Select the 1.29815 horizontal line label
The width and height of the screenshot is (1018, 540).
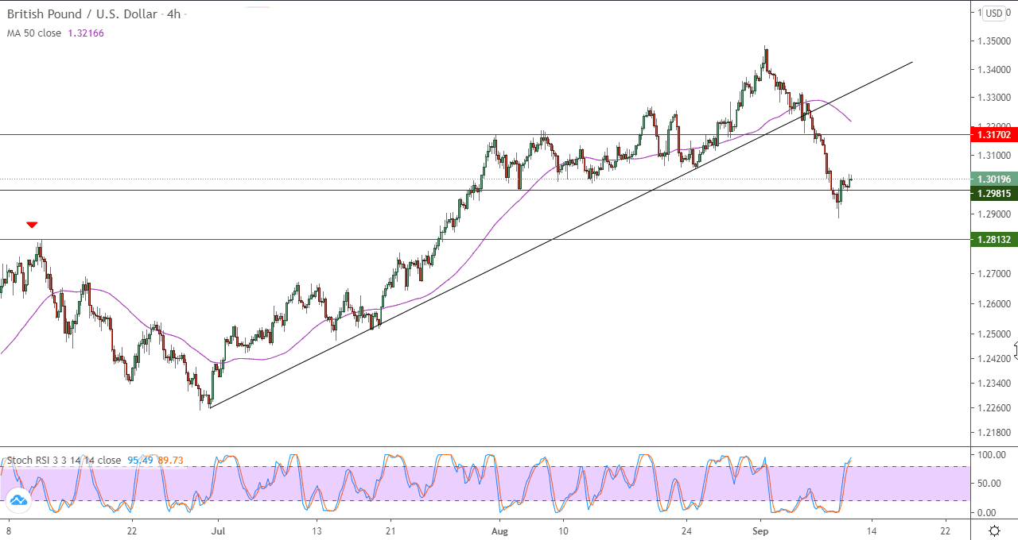pos(994,193)
